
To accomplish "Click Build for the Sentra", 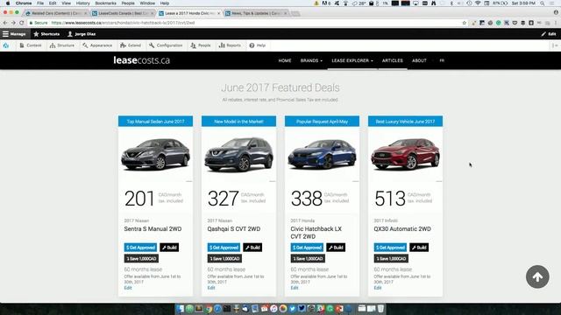I will coord(169,248).
